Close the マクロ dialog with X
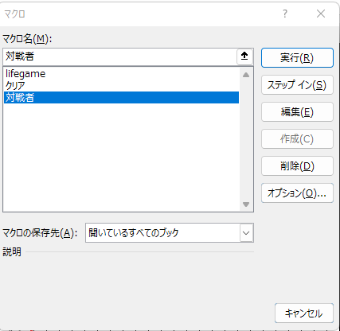 pyautogui.click(x=321, y=14)
